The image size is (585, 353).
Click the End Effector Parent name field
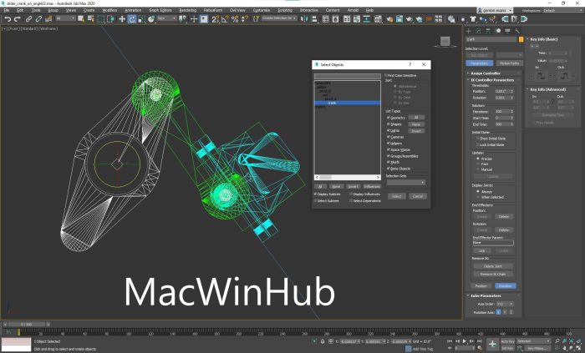493,242
